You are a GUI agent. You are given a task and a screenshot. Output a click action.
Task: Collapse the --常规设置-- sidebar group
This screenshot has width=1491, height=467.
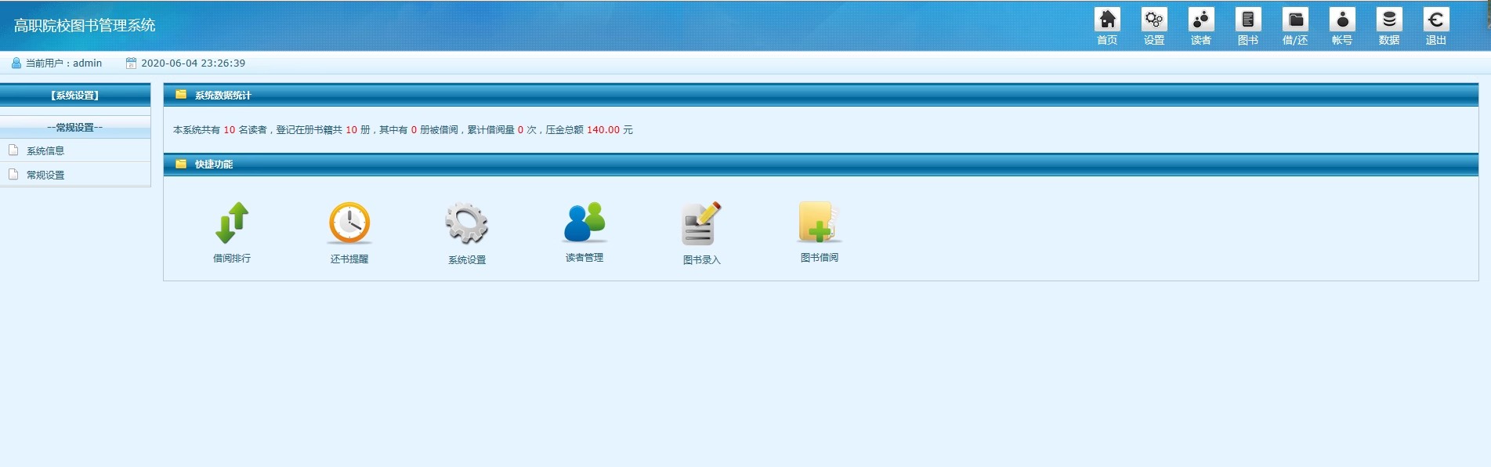[x=75, y=127]
